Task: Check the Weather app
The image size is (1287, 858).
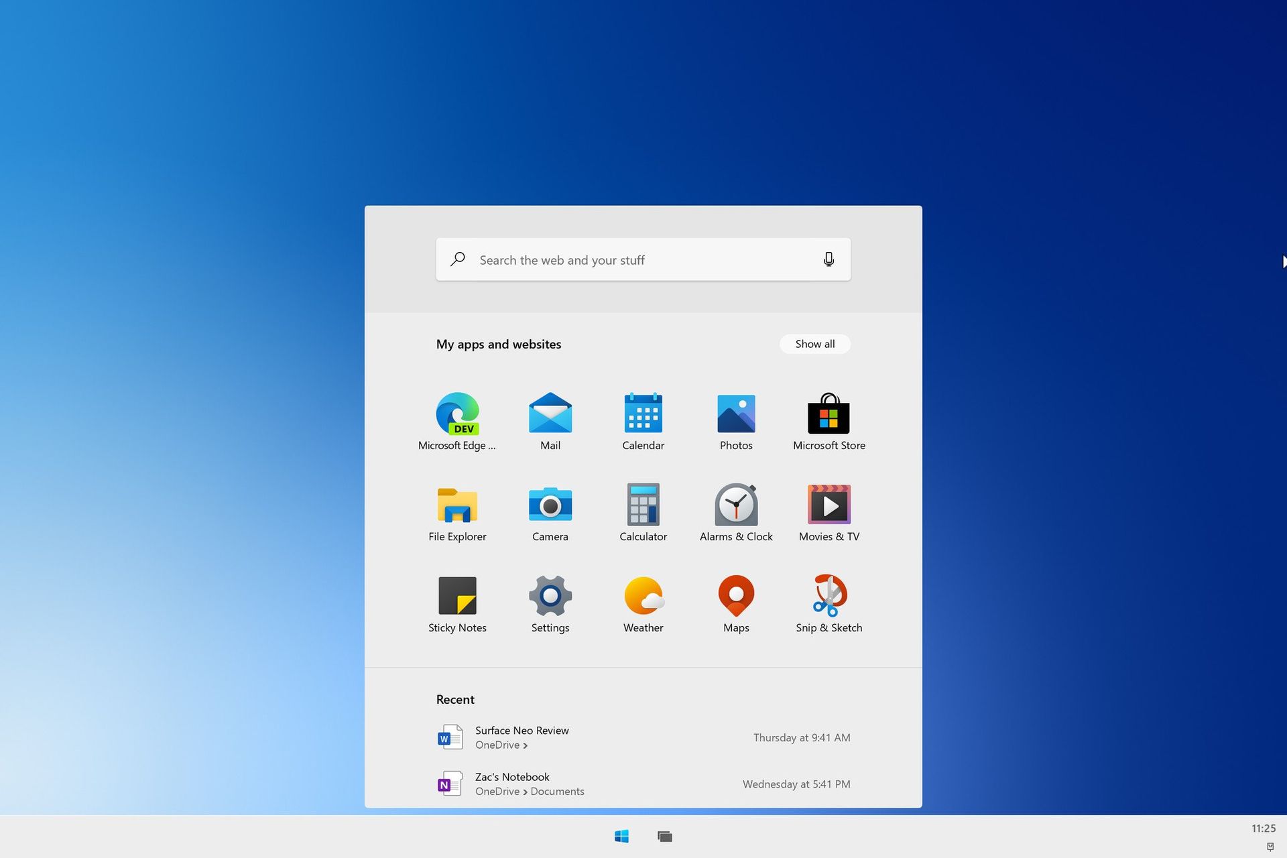Action: click(x=643, y=596)
